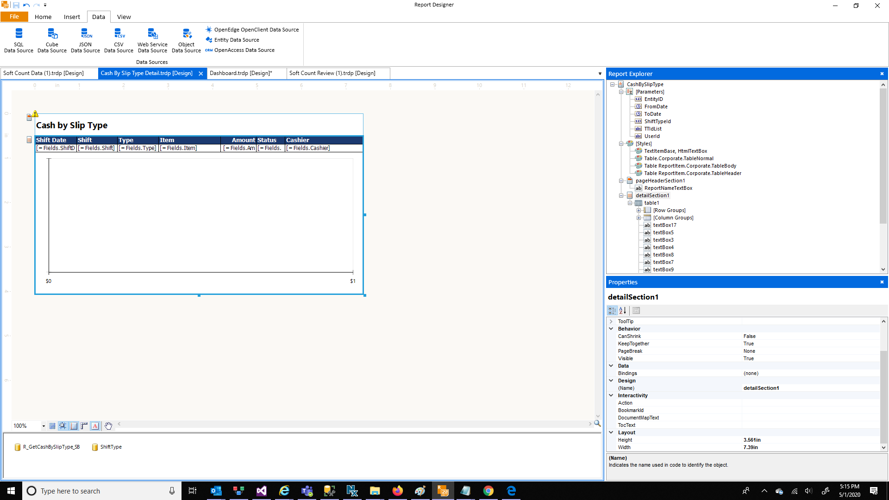Open the View ribbon tab
Image resolution: width=889 pixels, height=500 pixels.
[124, 17]
